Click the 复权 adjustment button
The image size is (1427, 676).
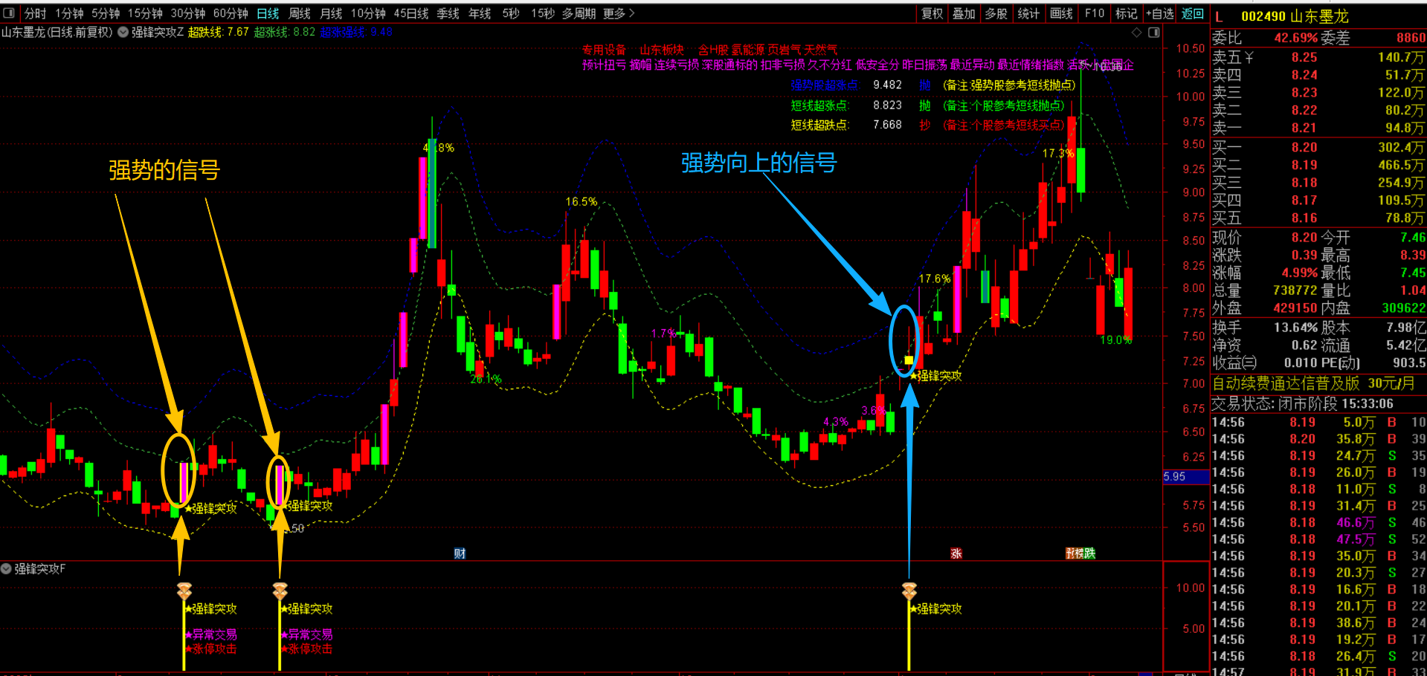pyautogui.click(x=932, y=13)
